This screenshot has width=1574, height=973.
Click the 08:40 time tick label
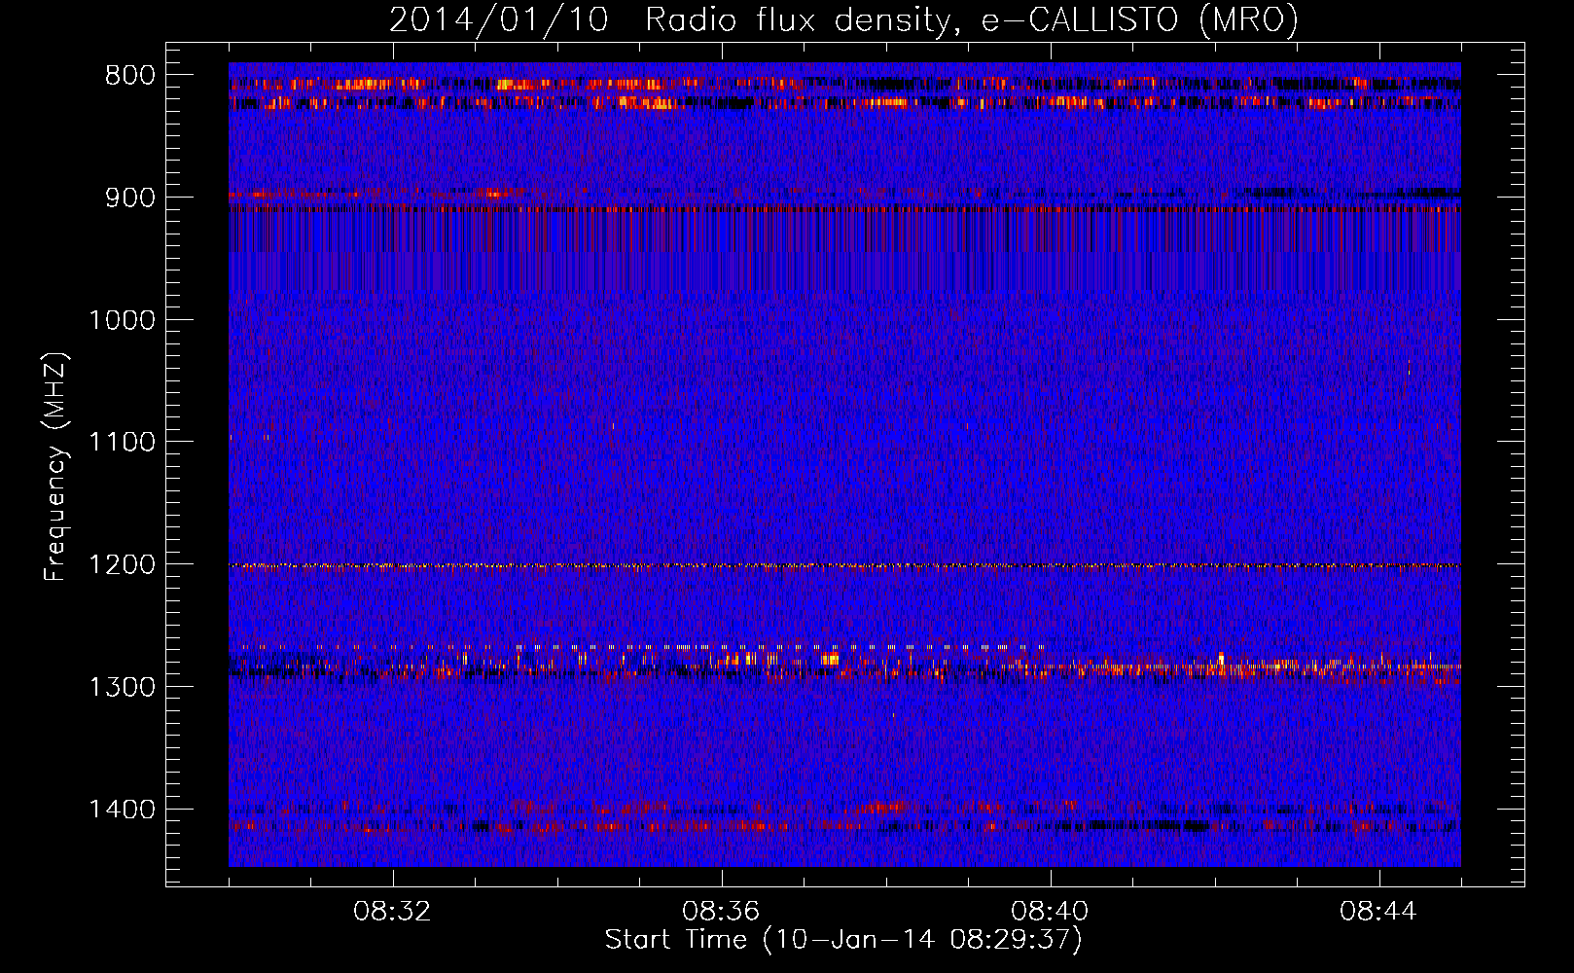click(x=1050, y=912)
